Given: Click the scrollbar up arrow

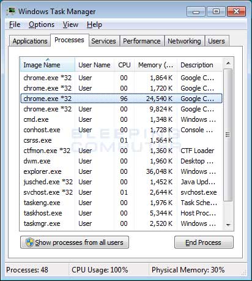Looking at the screenshot, I should click(228, 63).
